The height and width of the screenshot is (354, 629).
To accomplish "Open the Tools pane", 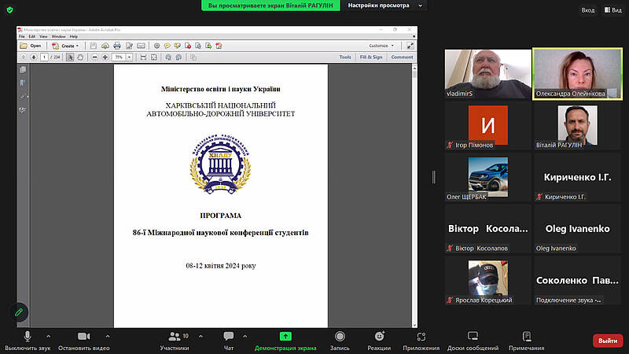I will [x=345, y=57].
